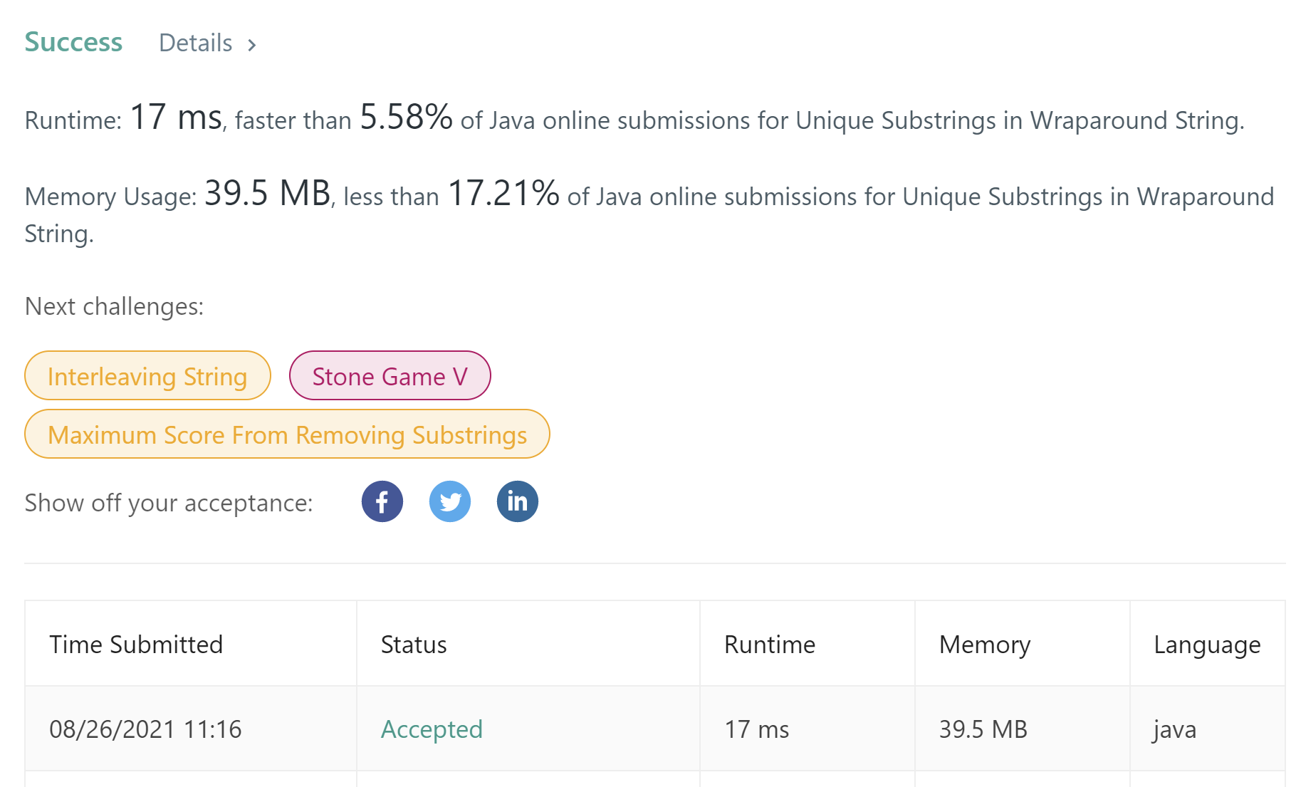Click the Runtime column header

[769, 645]
